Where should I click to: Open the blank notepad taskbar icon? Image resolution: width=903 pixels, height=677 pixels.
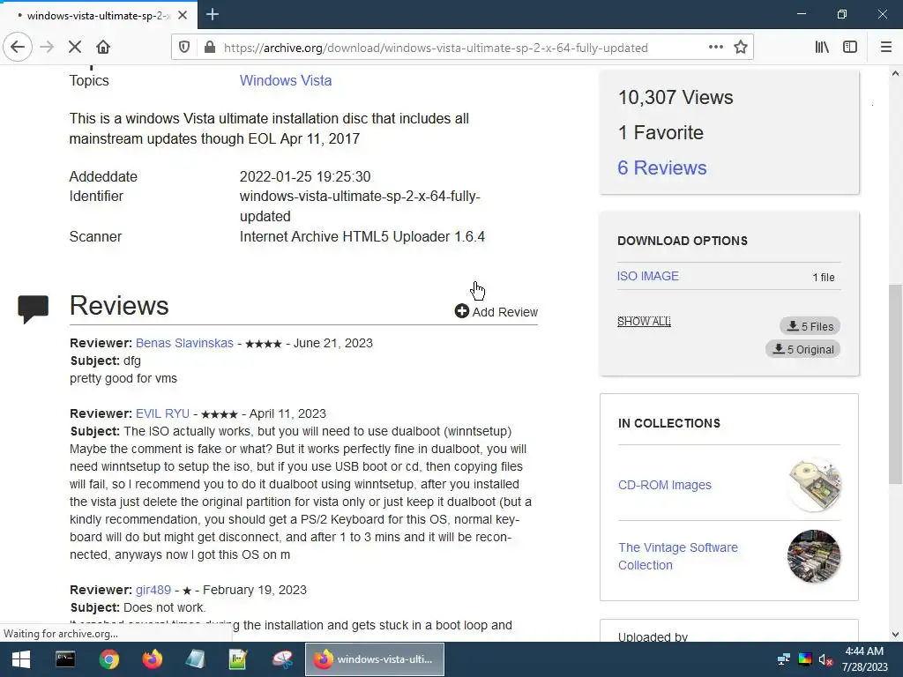click(195, 659)
